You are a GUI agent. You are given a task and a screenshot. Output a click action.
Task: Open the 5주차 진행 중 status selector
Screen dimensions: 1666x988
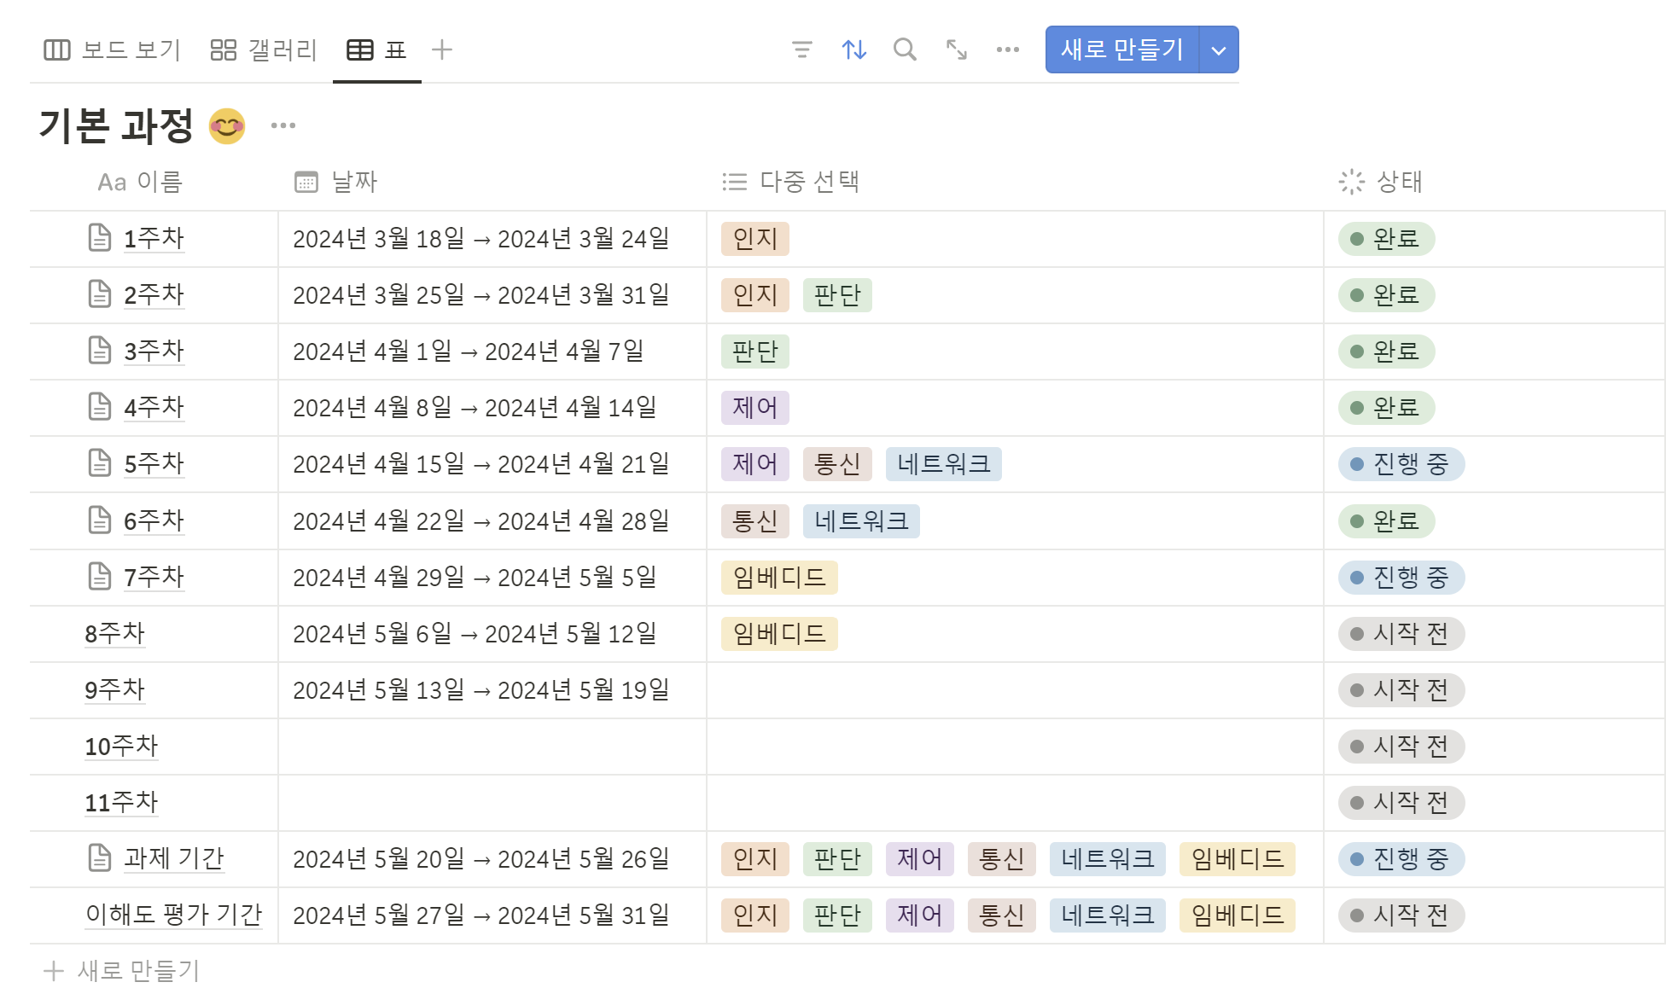(x=1401, y=464)
